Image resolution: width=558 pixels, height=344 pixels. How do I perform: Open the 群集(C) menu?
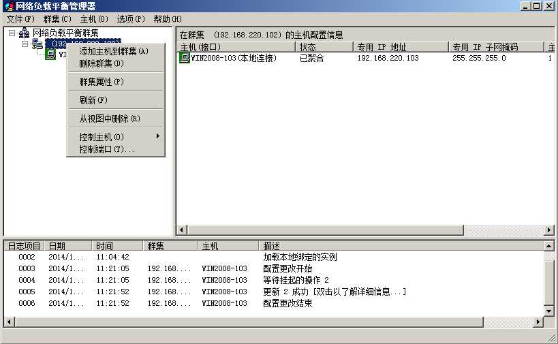tap(57, 19)
